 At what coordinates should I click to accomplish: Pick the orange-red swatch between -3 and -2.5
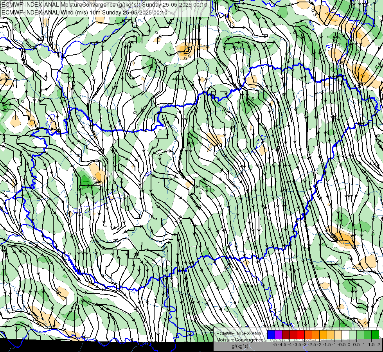point(308,334)
